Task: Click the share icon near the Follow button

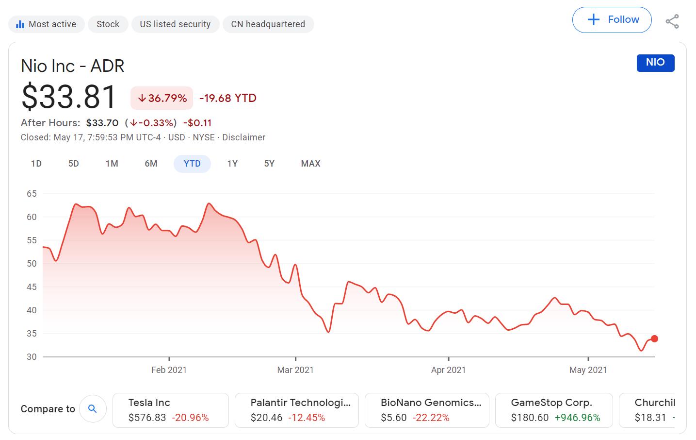Action: pyautogui.click(x=673, y=20)
